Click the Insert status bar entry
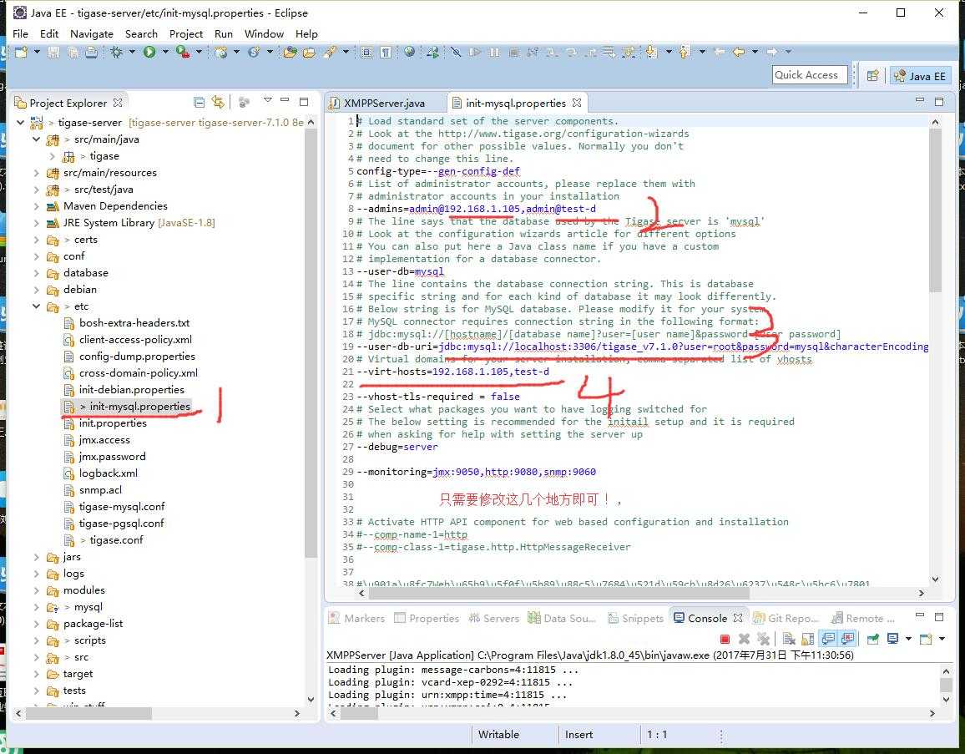Viewport: 965px width, 754px height. (x=578, y=735)
